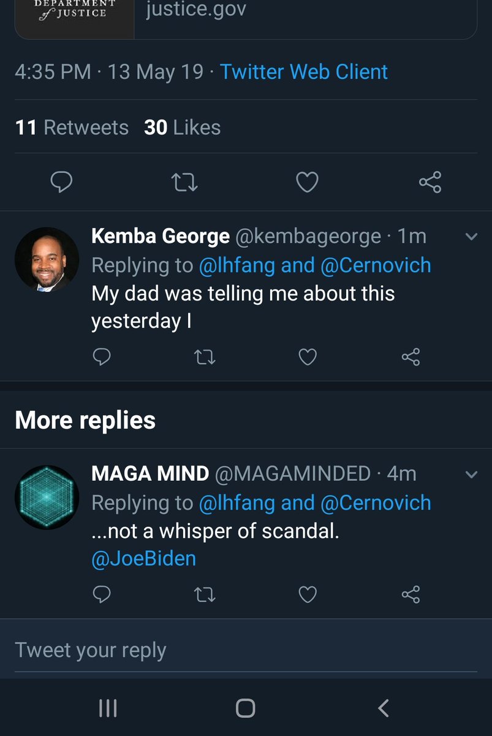Screen dimensions: 492x736
Task: Like MAGA MIND's reply
Action: [307, 594]
